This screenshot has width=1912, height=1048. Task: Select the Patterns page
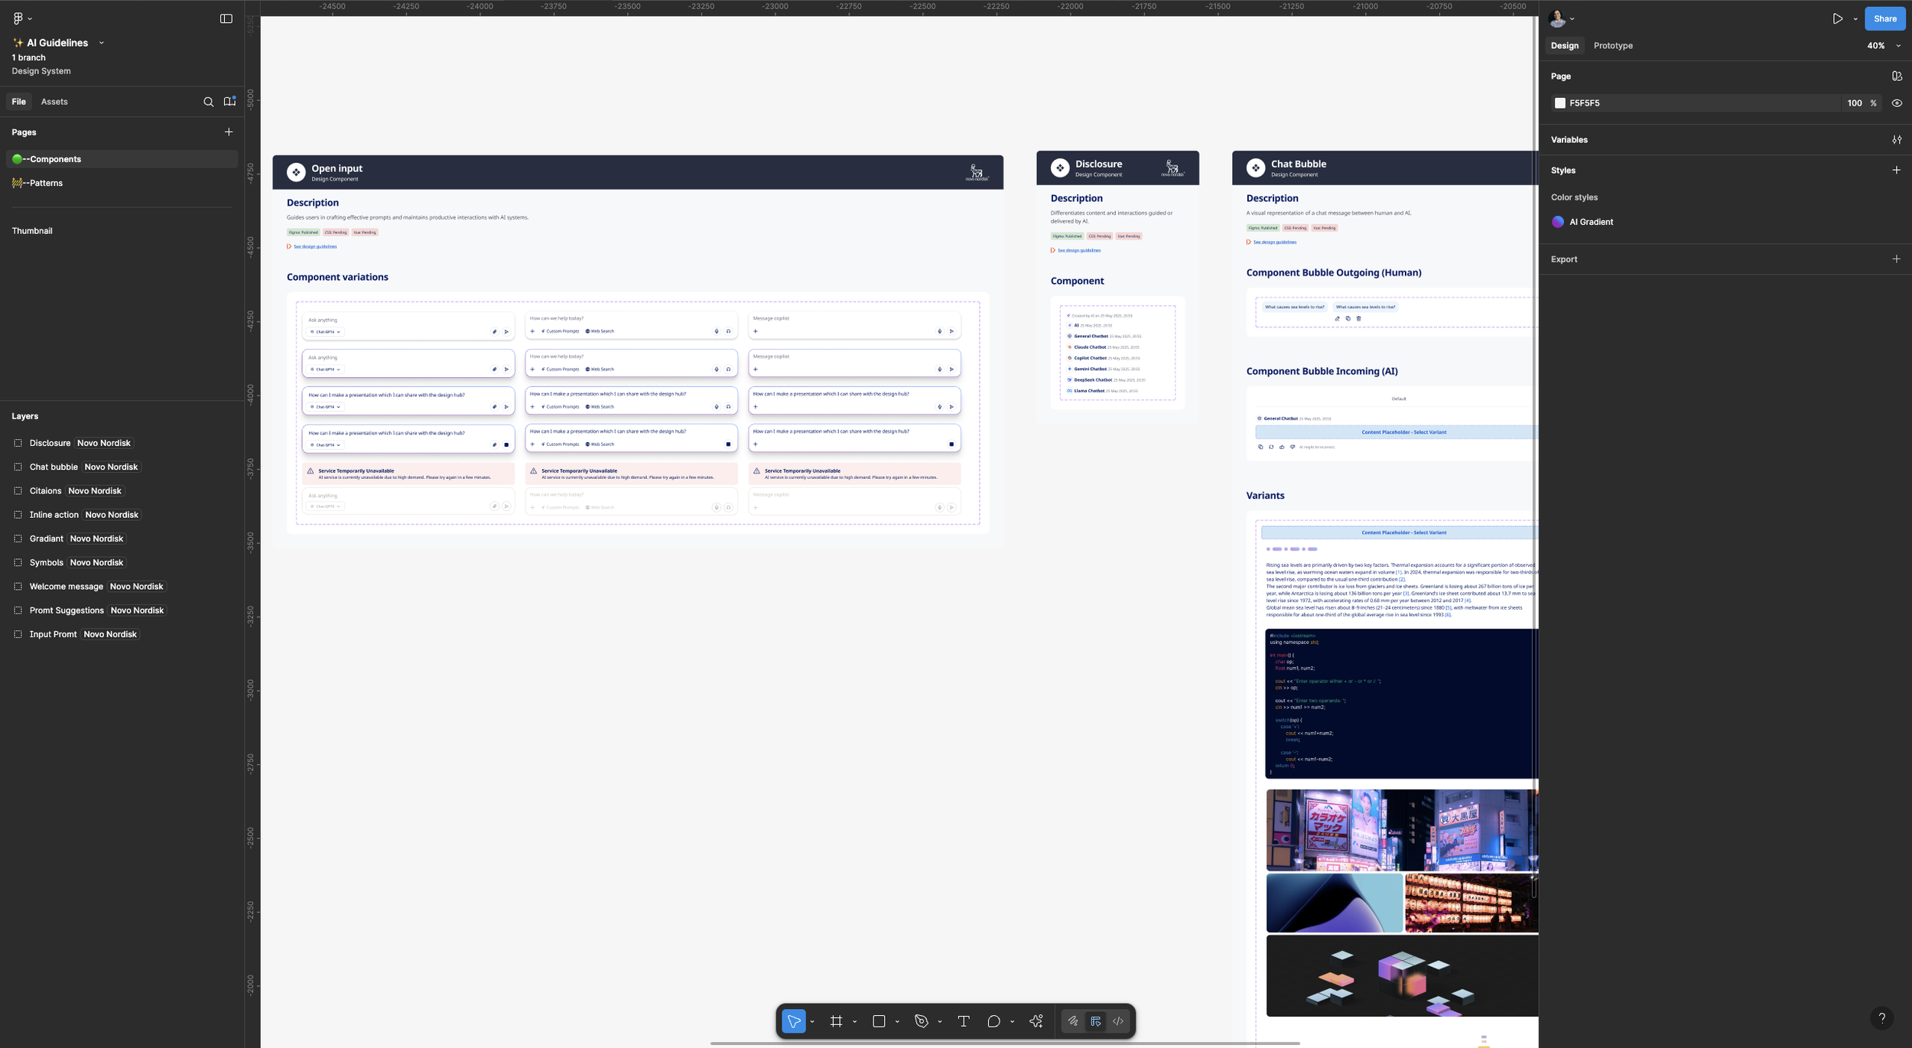[46, 183]
